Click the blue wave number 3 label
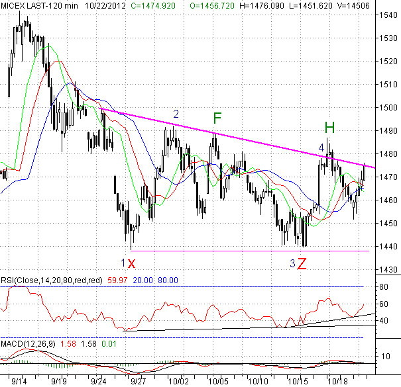The image size is (401, 387). pos(292,263)
